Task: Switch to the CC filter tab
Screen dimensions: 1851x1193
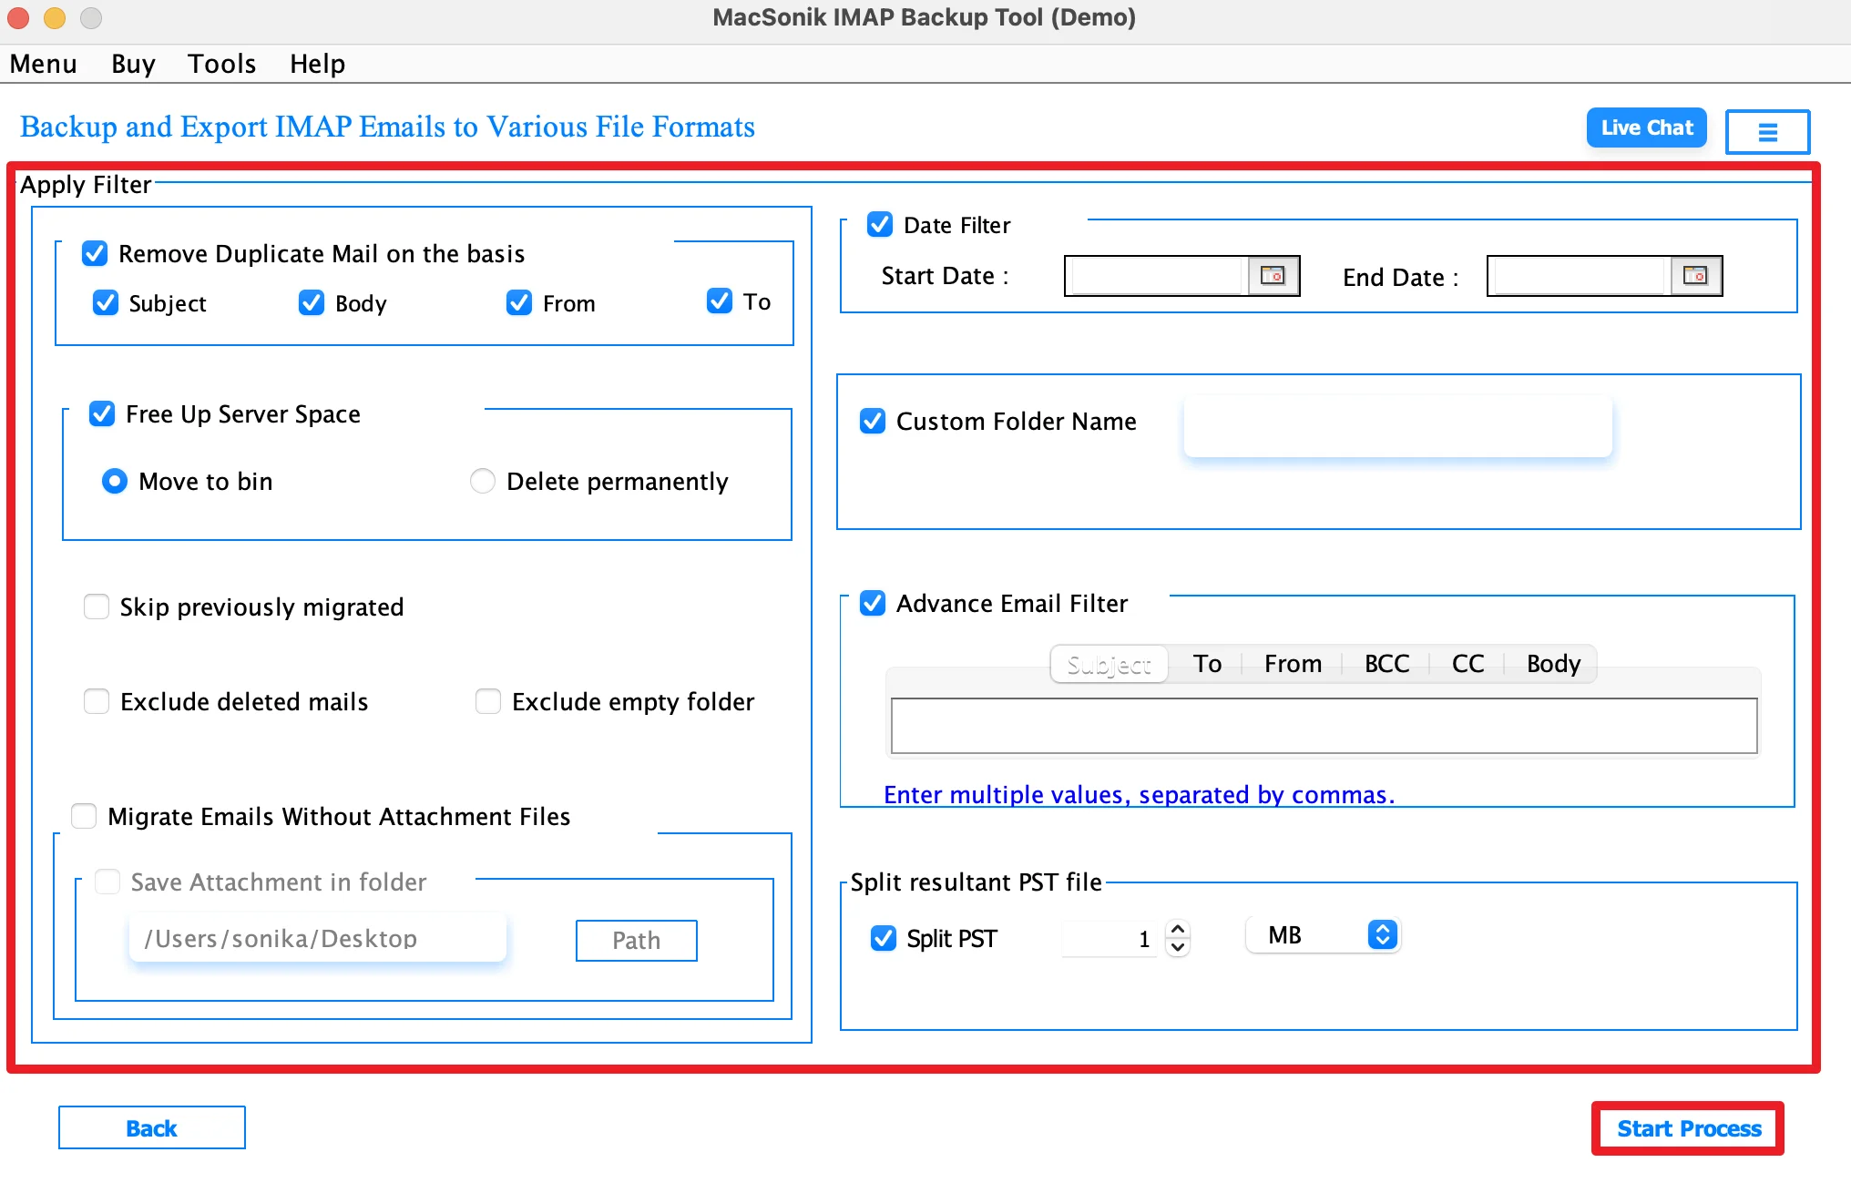Action: coord(1468,664)
